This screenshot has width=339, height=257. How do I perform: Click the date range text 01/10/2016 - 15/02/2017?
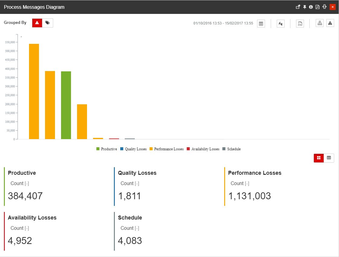click(223, 23)
